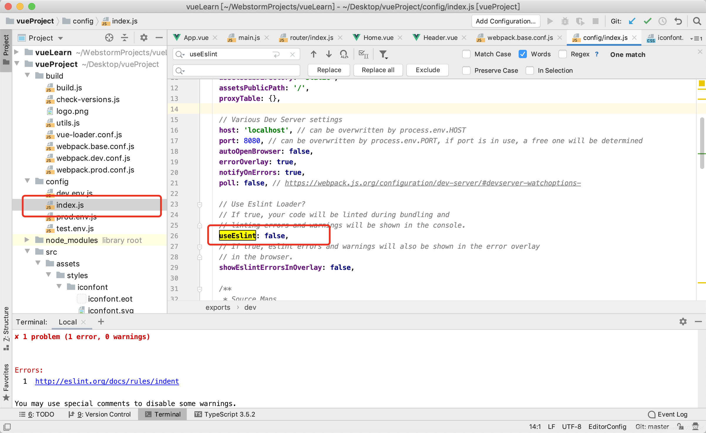
Task: Click Git Commit checkmark icon
Action: pos(647,21)
